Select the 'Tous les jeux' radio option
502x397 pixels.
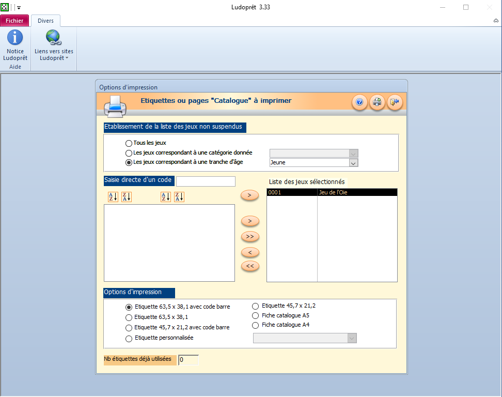click(x=129, y=143)
